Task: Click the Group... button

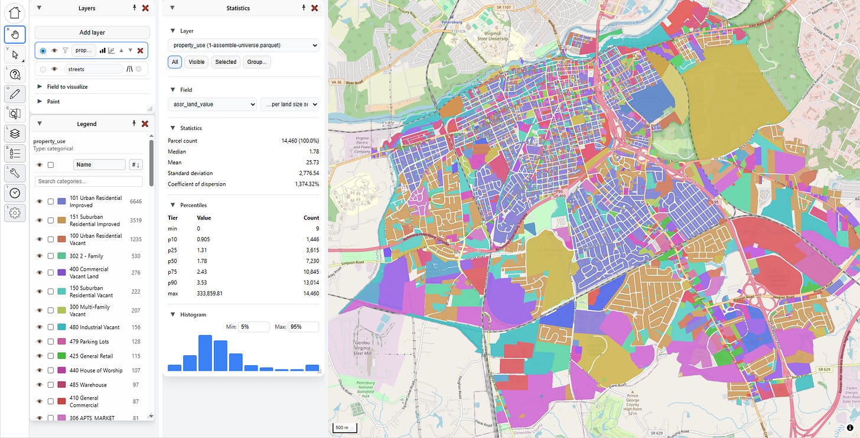Action: pyautogui.click(x=256, y=62)
